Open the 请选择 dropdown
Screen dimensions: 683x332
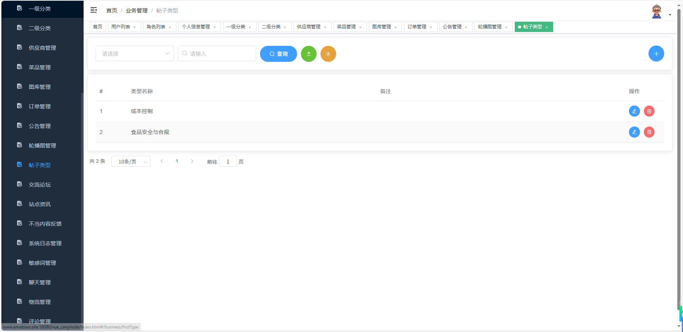134,53
